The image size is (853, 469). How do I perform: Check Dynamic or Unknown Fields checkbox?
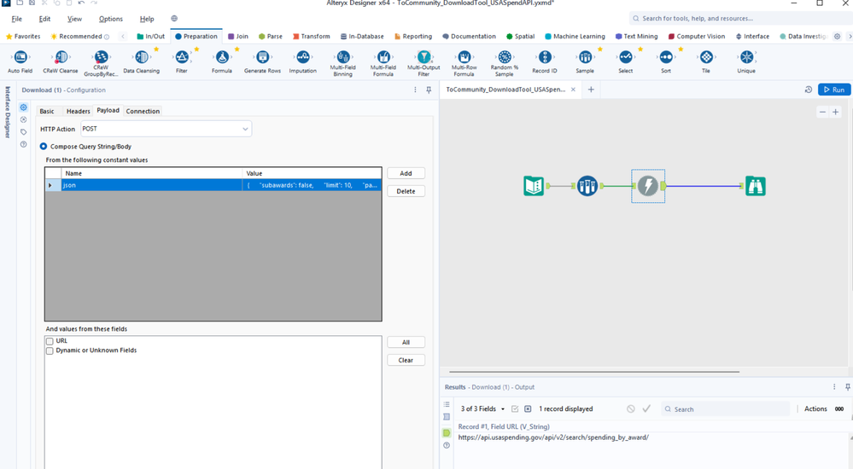coord(50,350)
